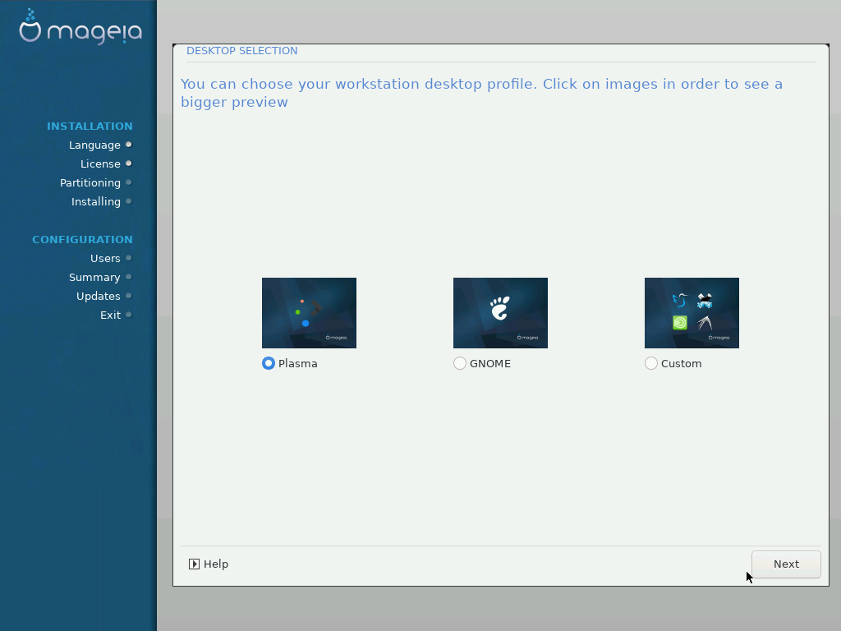Open the Custom desktops preview image
This screenshot has height=631, width=841.
(692, 313)
